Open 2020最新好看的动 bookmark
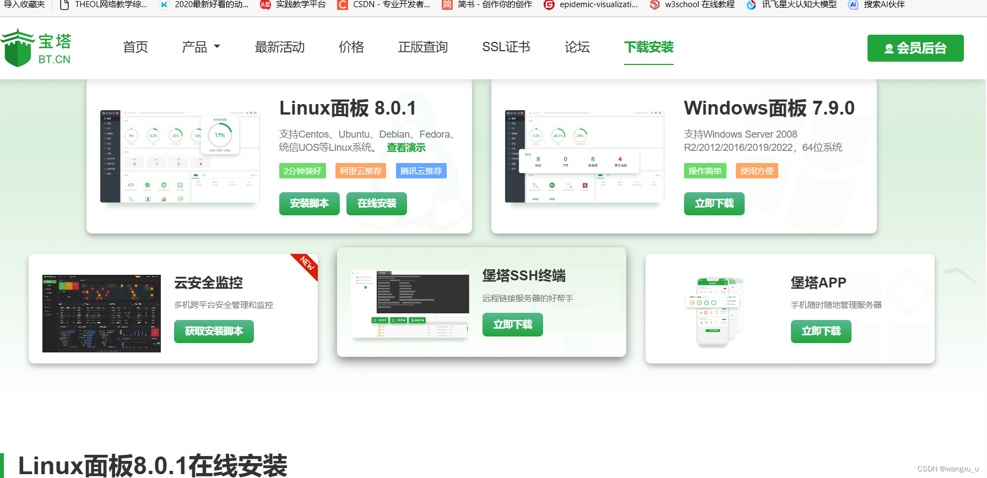 coord(204,4)
